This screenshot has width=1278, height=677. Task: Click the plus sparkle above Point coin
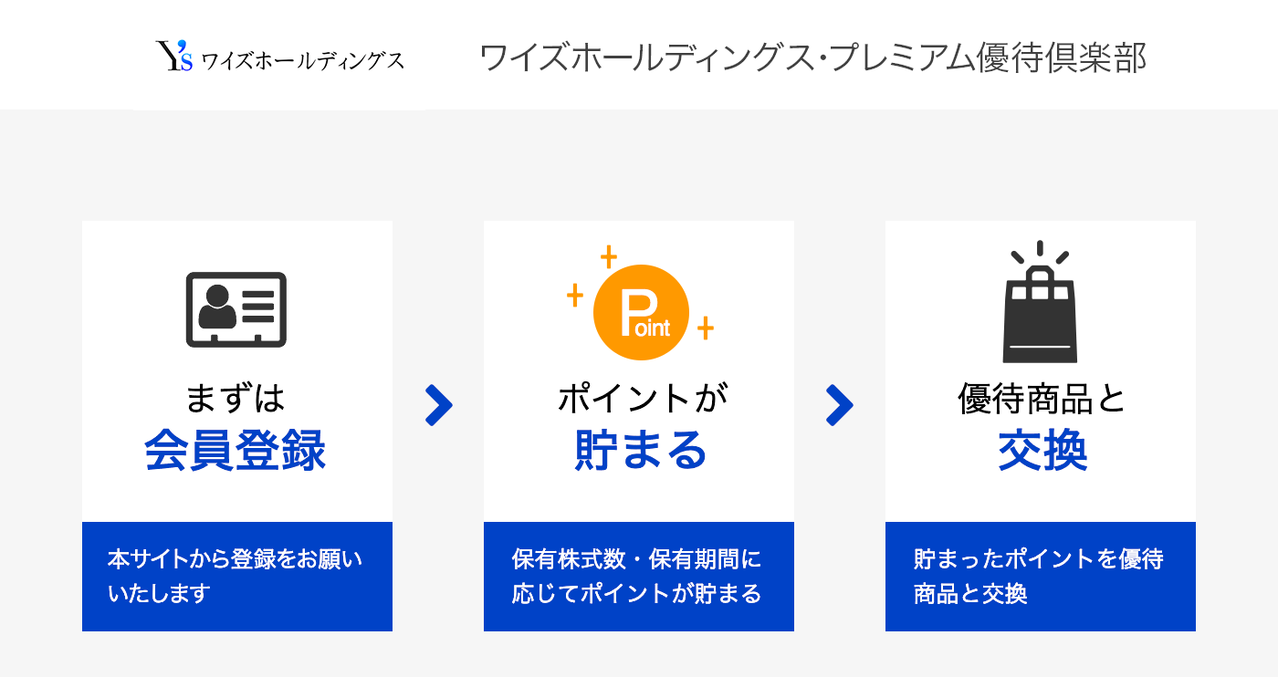tap(608, 257)
